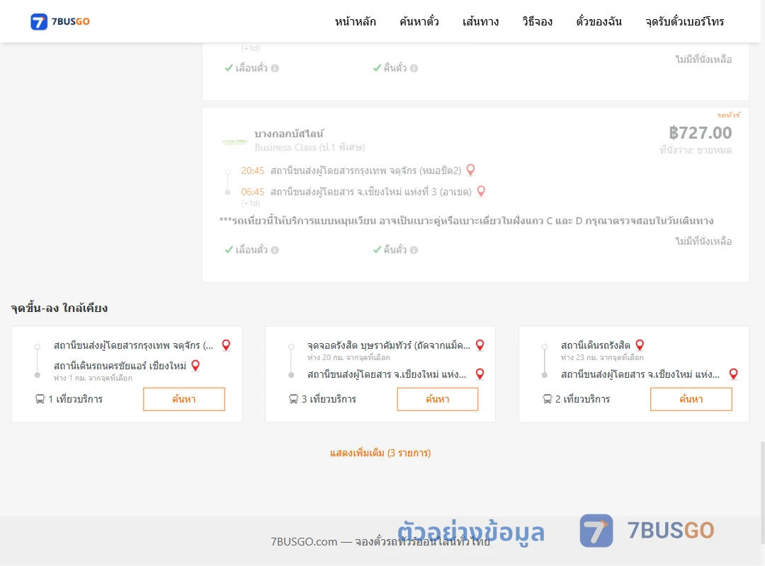Open the ตั๋วของฉัน menu item

[x=599, y=21]
